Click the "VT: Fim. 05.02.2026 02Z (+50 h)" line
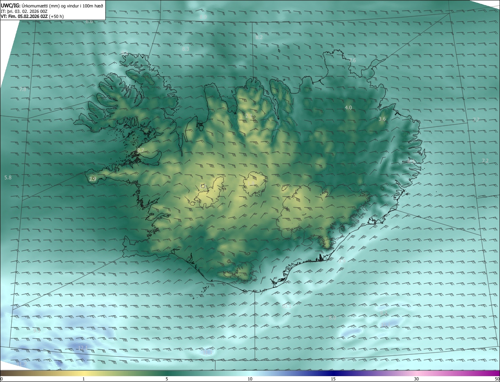The image size is (500, 382). pyautogui.click(x=32, y=16)
